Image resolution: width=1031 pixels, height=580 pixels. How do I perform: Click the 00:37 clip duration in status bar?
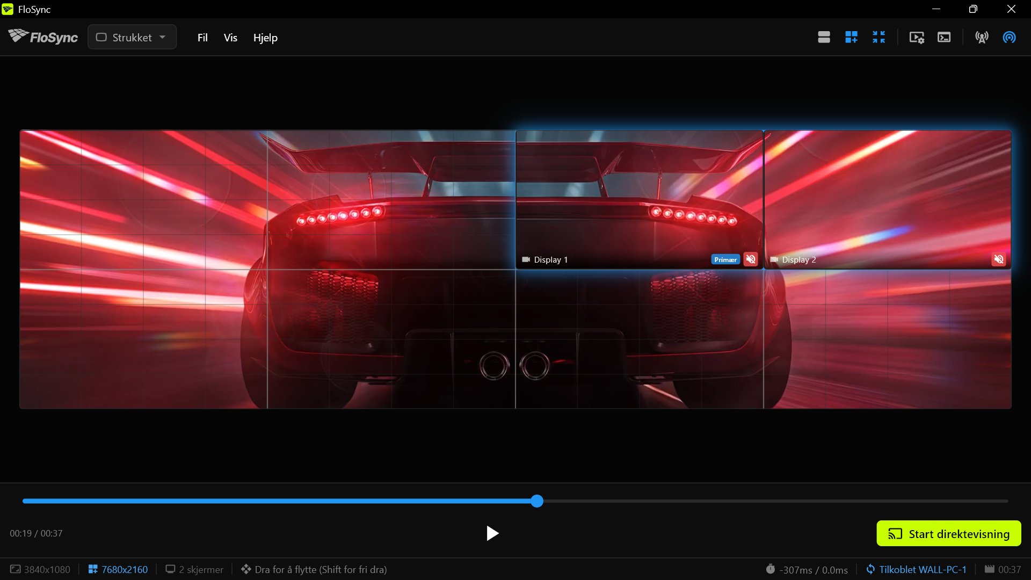click(x=1003, y=569)
